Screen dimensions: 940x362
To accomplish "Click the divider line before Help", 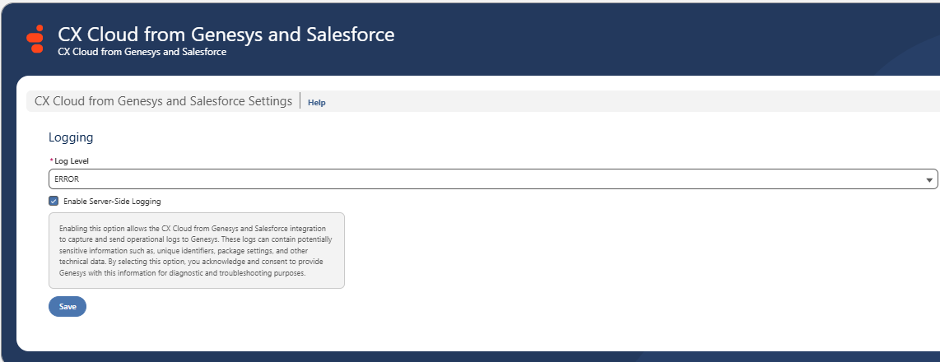I will click(300, 102).
